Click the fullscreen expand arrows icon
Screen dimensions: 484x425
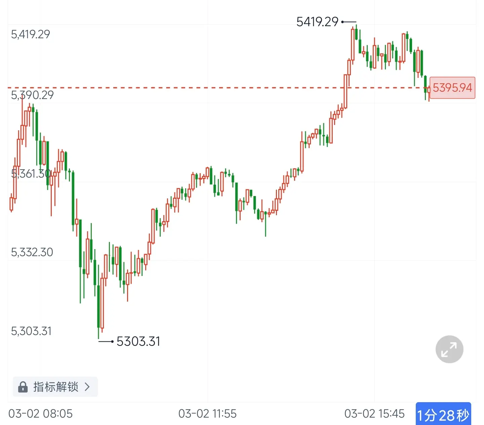tap(449, 349)
